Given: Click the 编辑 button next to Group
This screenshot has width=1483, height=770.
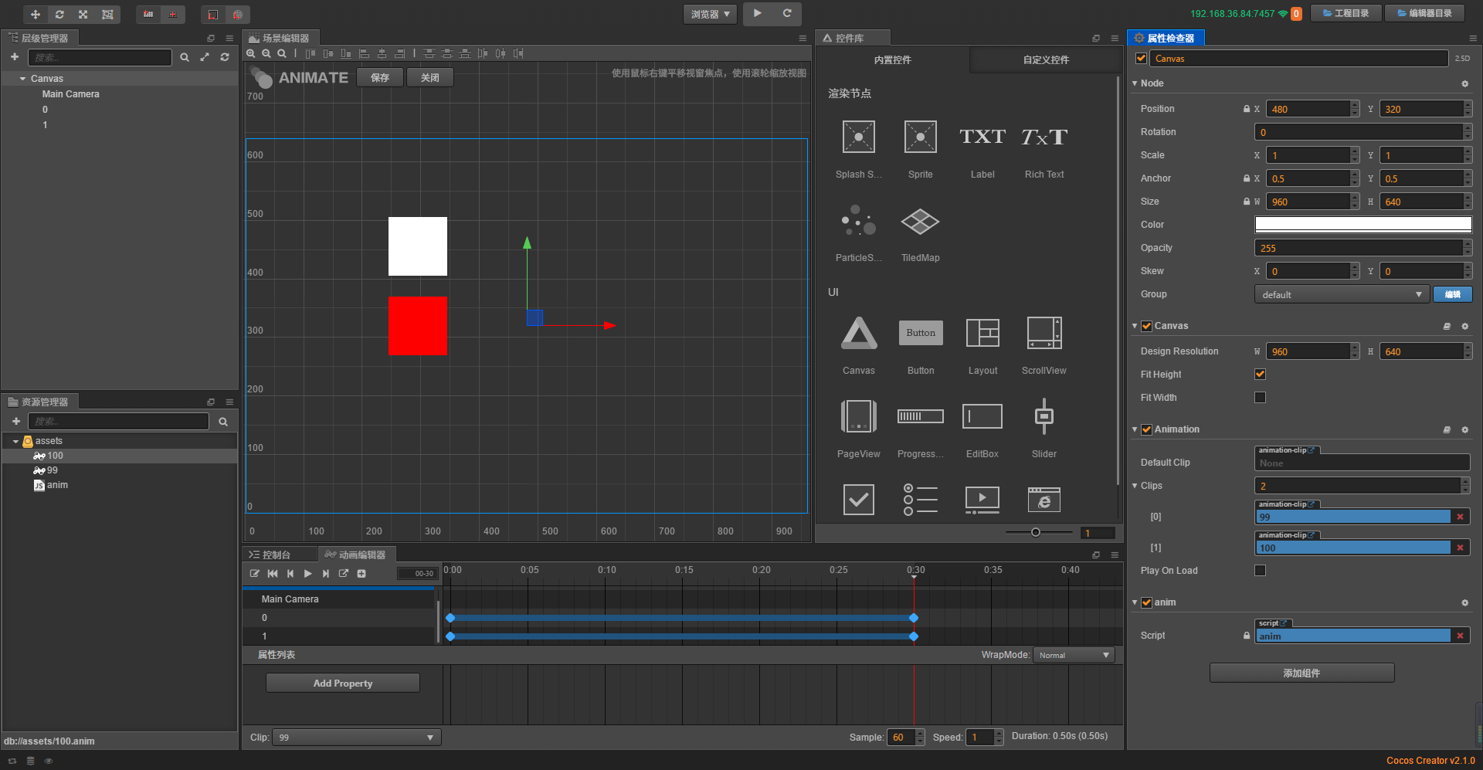Looking at the screenshot, I should coord(1453,294).
